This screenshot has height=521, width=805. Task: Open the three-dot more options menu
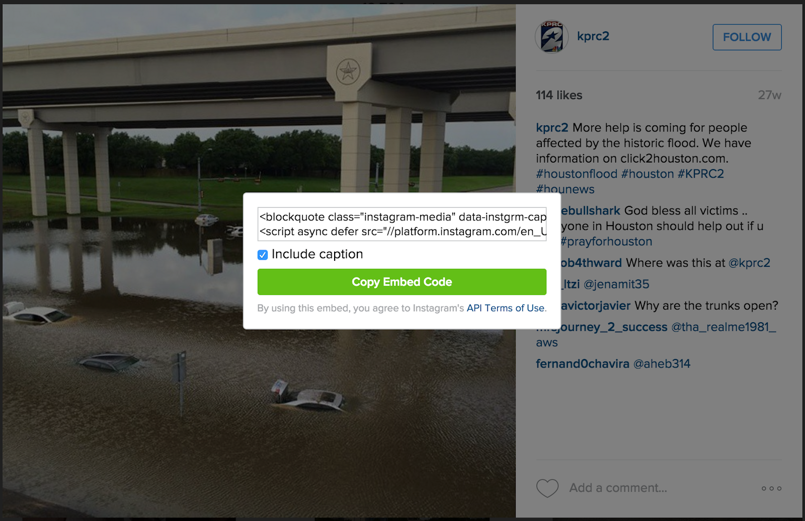(x=771, y=488)
